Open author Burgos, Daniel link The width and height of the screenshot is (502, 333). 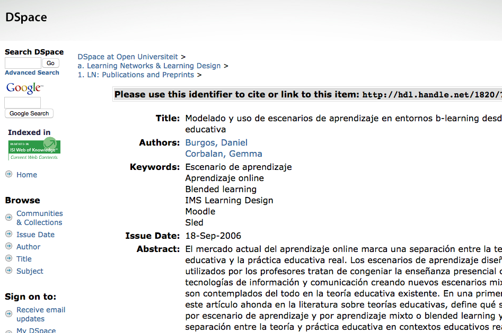click(x=216, y=142)
